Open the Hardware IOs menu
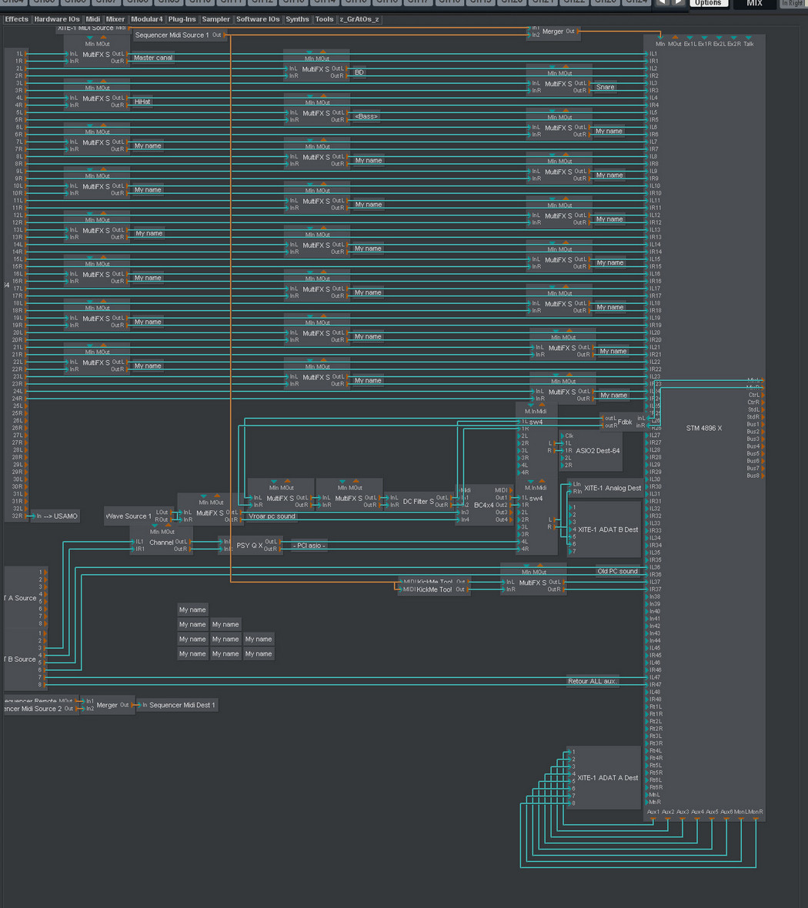The height and width of the screenshot is (908, 808). coord(57,19)
